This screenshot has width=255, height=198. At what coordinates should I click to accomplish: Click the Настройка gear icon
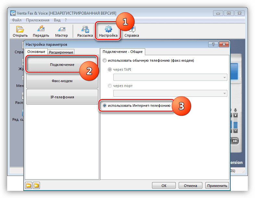(108, 29)
